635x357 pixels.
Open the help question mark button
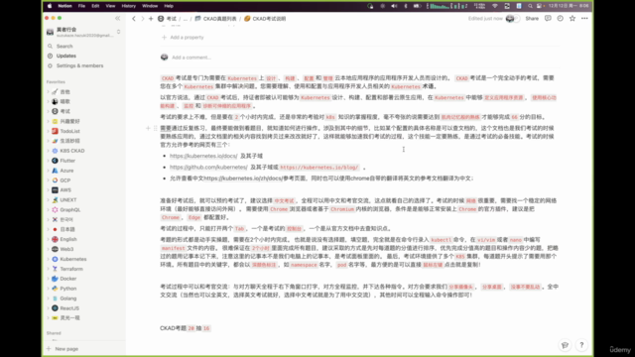point(581,345)
